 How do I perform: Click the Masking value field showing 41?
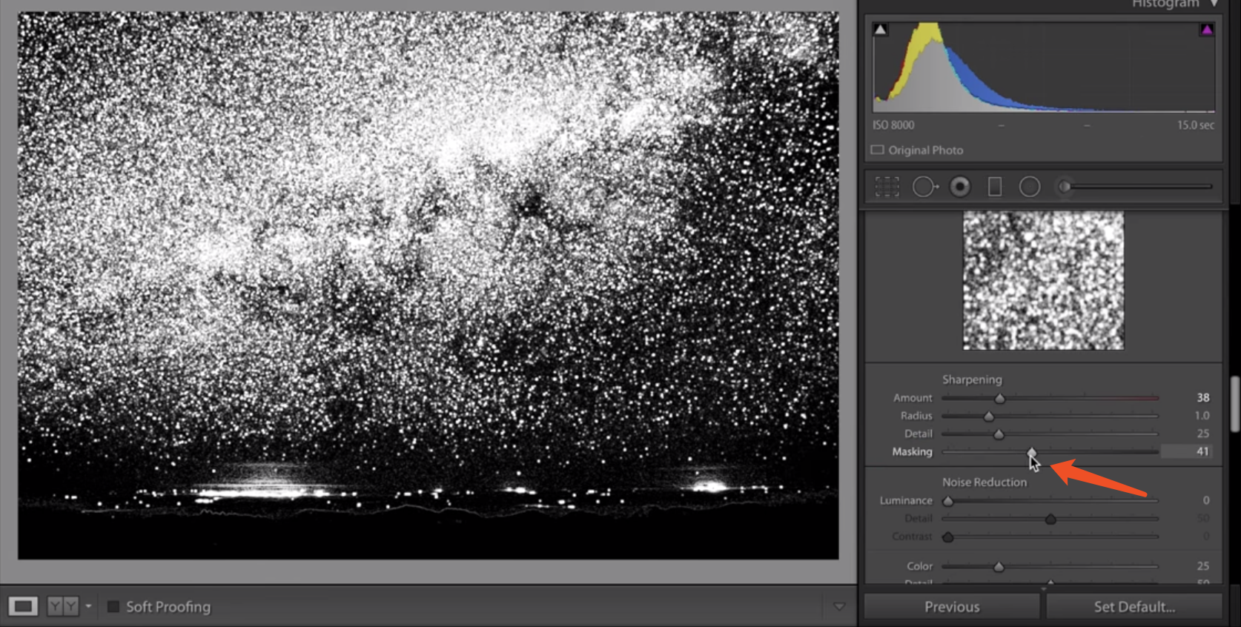pyautogui.click(x=1187, y=451)
